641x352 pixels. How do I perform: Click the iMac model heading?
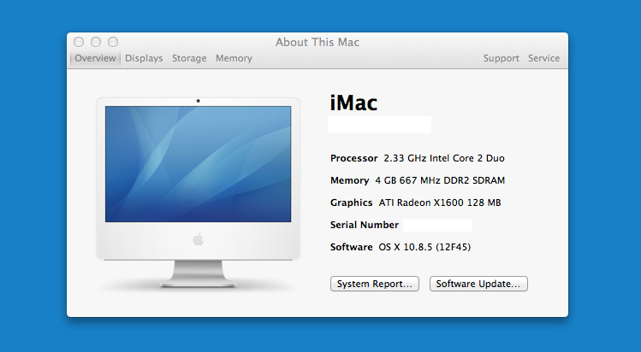point(353,103)
